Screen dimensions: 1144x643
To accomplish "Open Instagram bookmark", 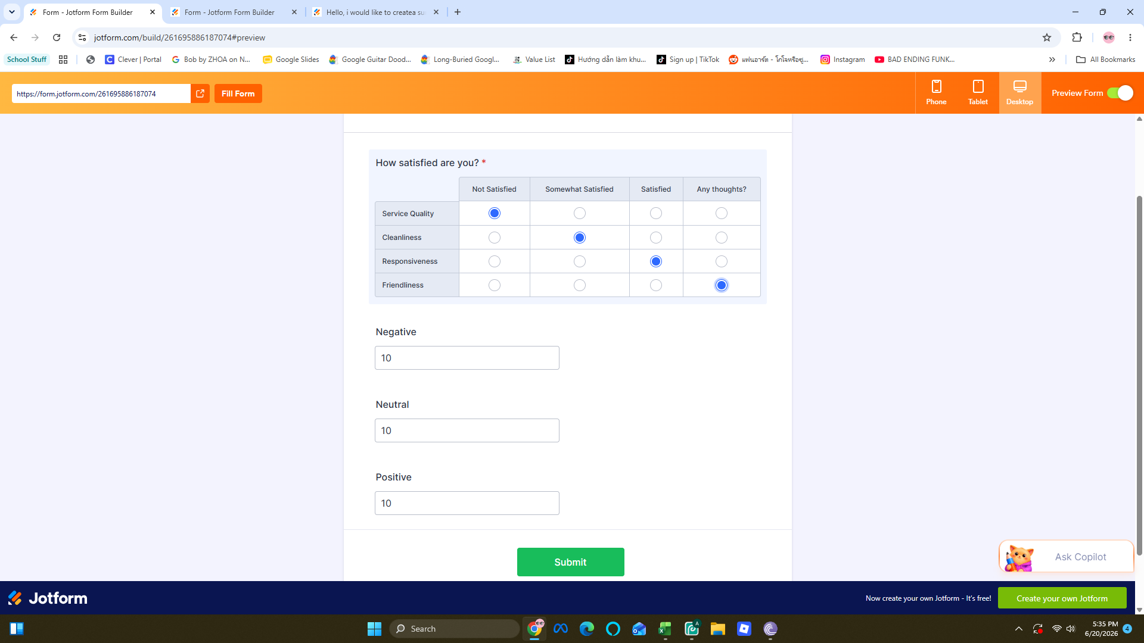I will 843,60.
